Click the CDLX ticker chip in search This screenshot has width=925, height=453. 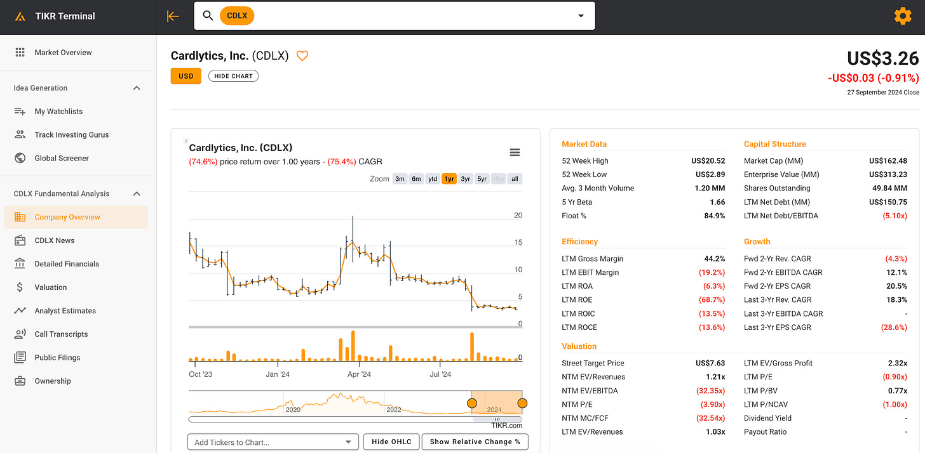click(237, 16)
